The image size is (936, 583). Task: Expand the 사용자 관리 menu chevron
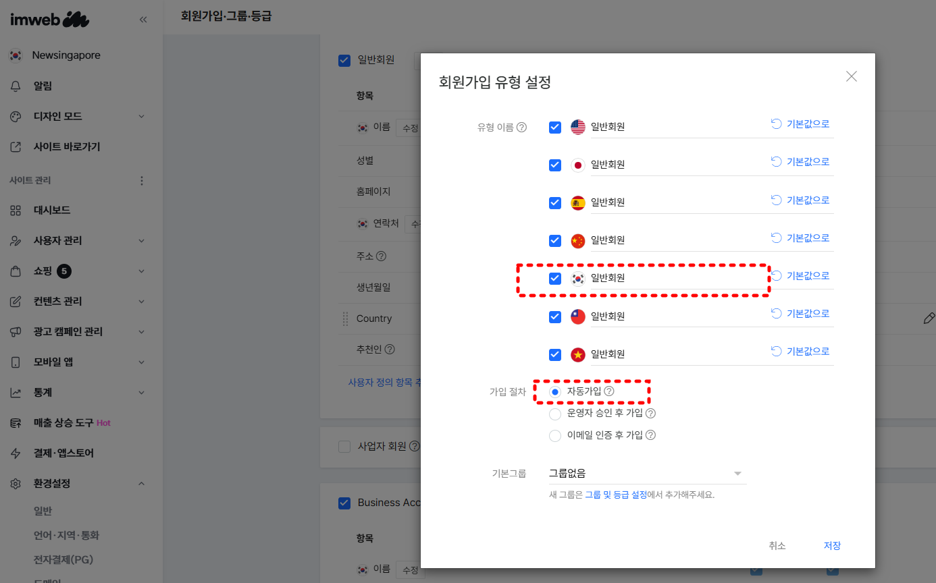pyautogui.click(x=142, y=241)
